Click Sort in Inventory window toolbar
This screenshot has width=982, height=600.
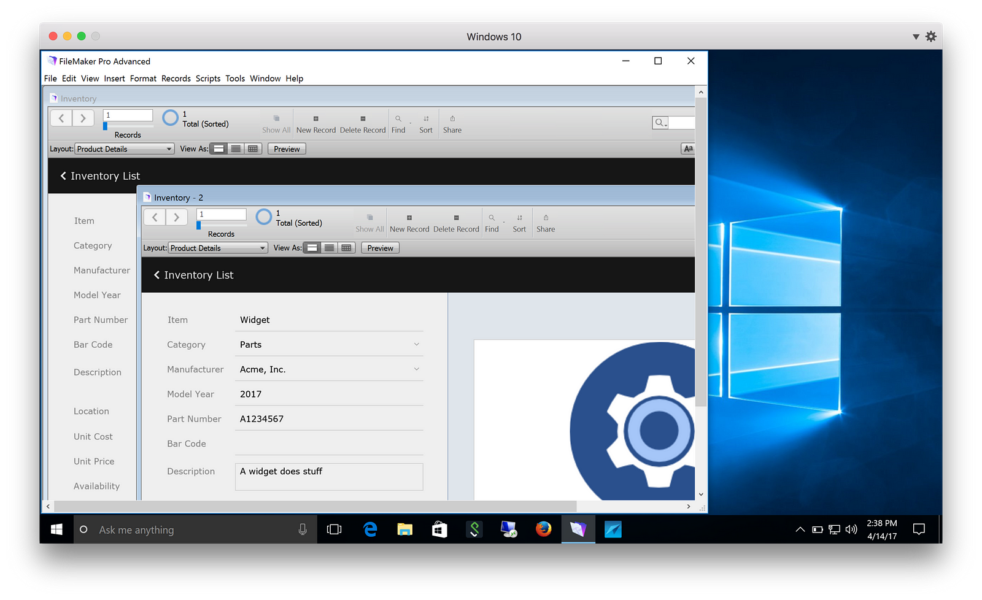(x=426, y=125)
